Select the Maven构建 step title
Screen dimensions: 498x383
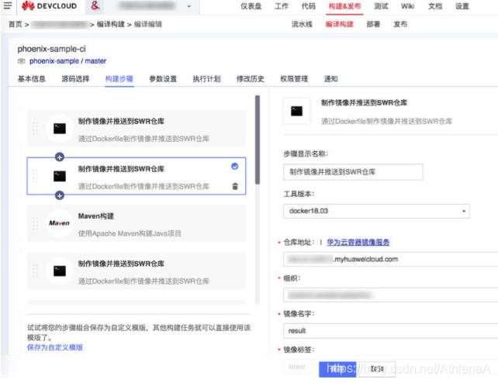click(x=96, y=216)
